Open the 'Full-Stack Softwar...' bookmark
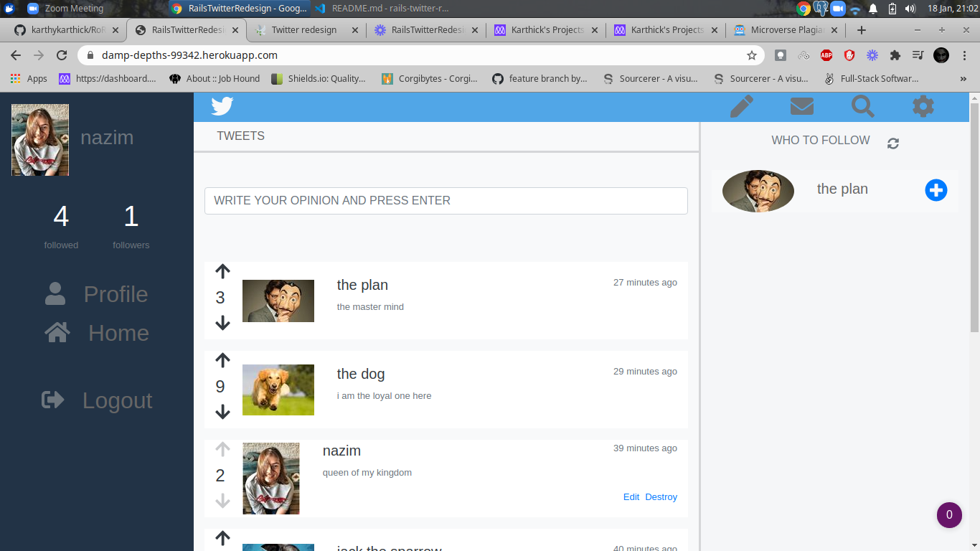 (871, 79)
